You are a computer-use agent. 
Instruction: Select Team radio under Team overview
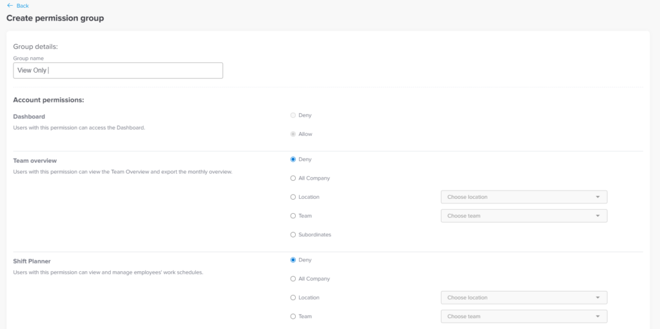293,216
